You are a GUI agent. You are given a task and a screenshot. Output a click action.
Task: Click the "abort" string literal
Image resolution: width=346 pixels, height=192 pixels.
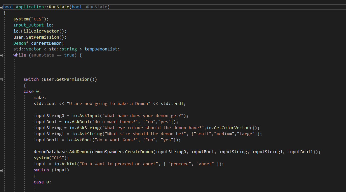(205, 164)
